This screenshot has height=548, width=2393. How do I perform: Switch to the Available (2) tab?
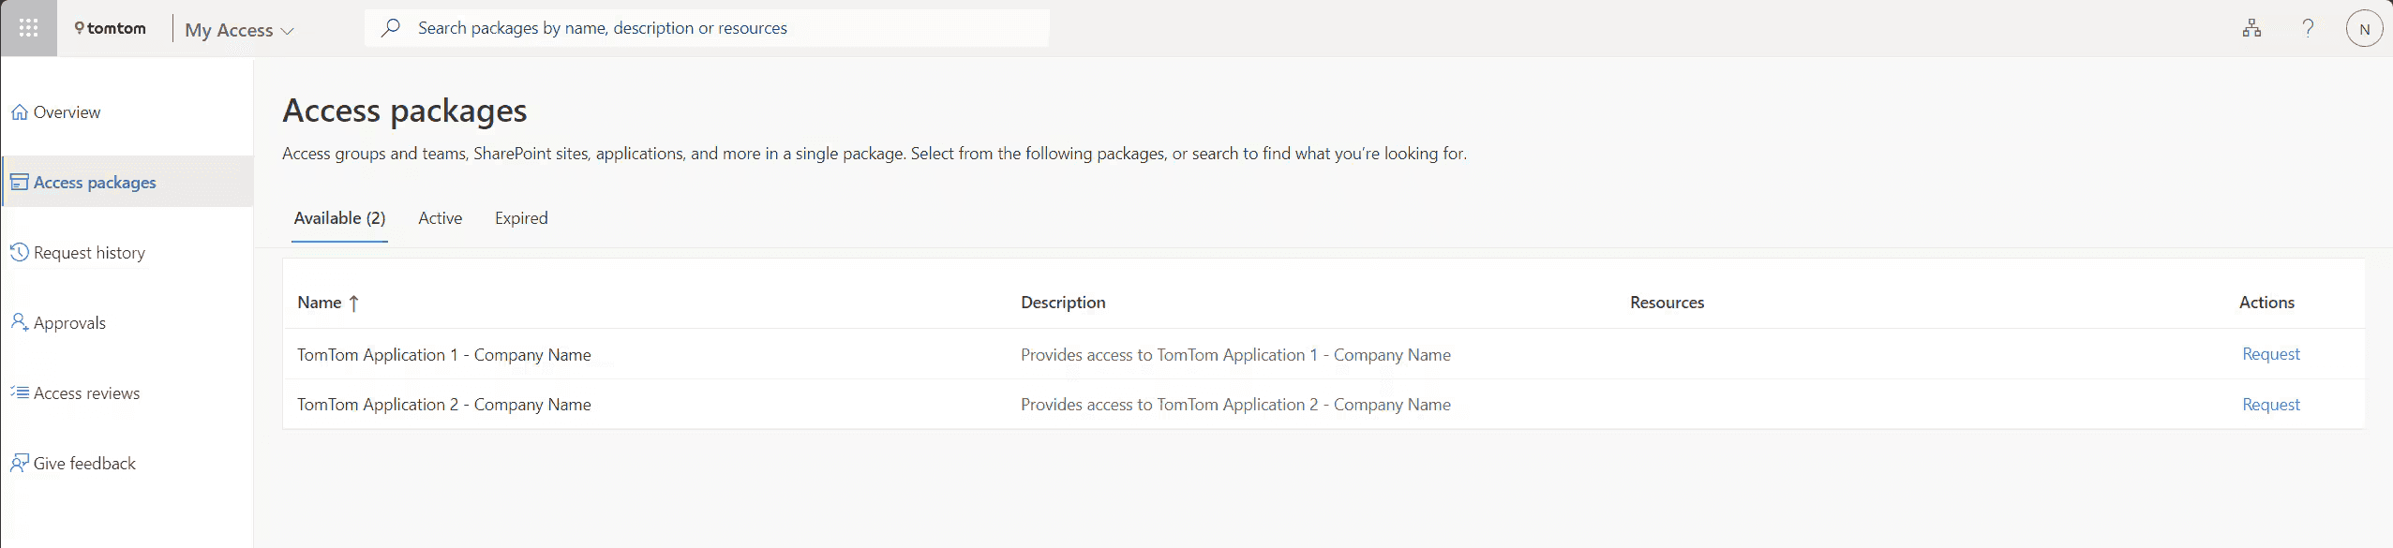[339, 218]
